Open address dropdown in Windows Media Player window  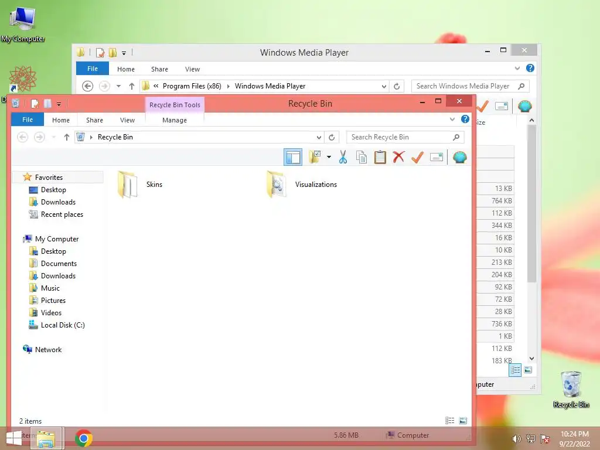[384, 87]
